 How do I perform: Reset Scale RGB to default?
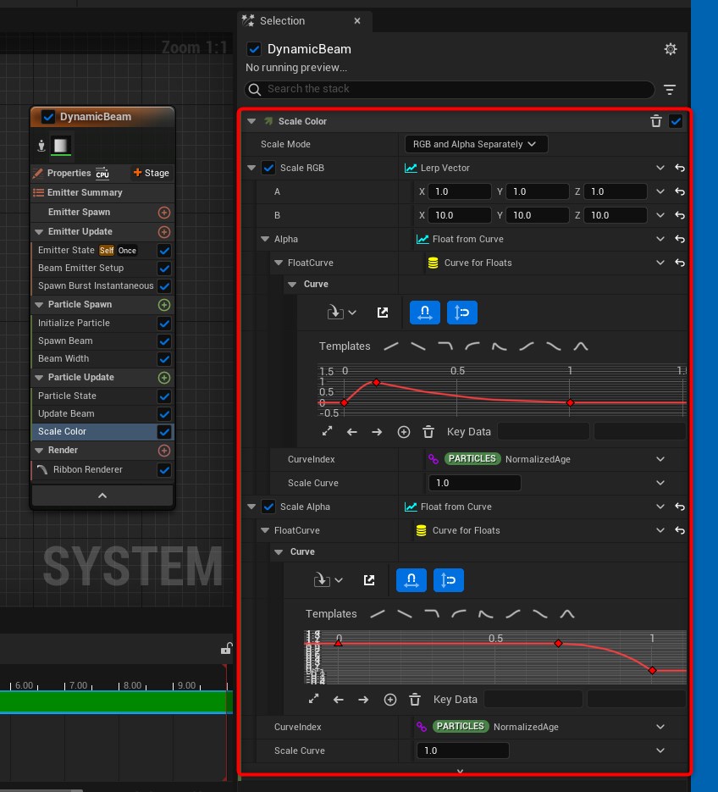(x=680, y=168)
